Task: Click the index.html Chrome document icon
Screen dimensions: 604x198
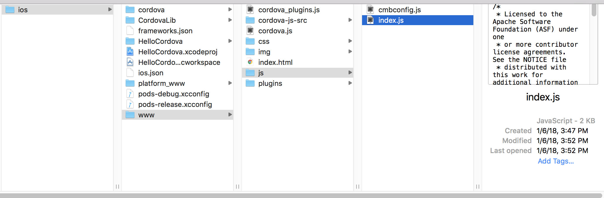Action: pos(250,62)
